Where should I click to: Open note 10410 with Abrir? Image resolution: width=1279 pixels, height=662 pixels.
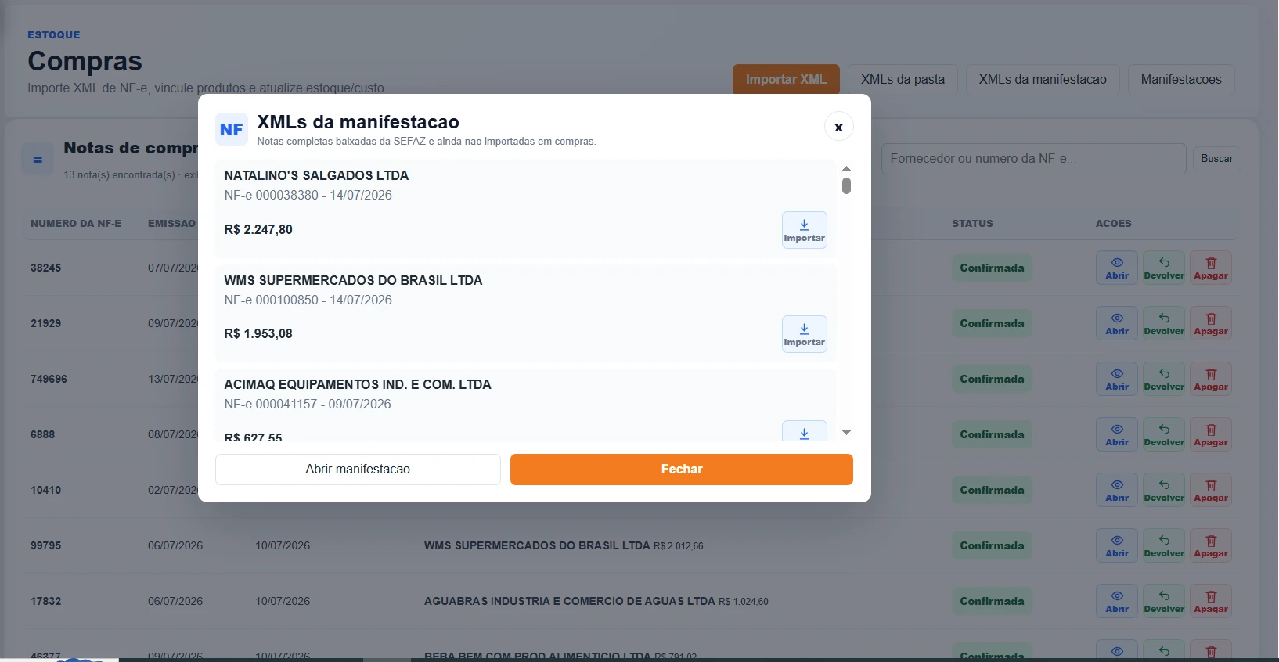coord(1117,490)
